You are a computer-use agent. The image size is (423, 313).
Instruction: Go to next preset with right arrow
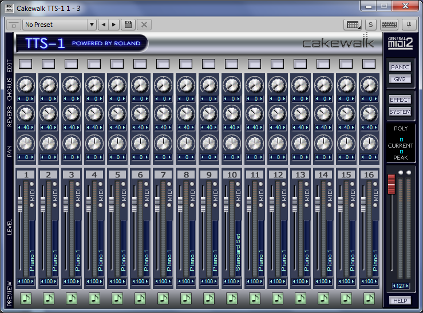(114, 25)
